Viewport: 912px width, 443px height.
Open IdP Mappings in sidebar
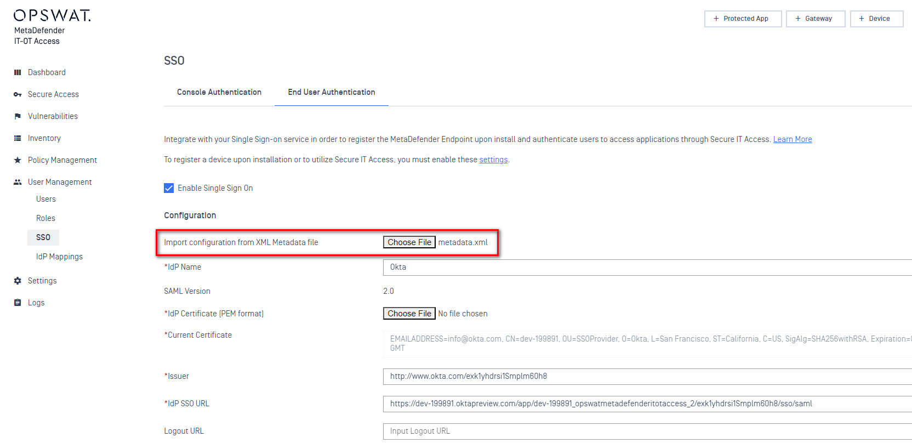tap(59, 257)
